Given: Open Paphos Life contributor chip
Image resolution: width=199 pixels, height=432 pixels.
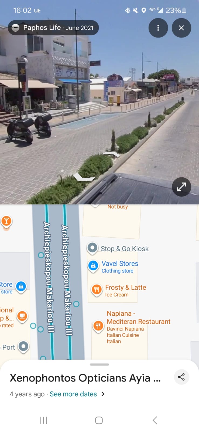Looking at the screenshot, I should coord(53,28).
